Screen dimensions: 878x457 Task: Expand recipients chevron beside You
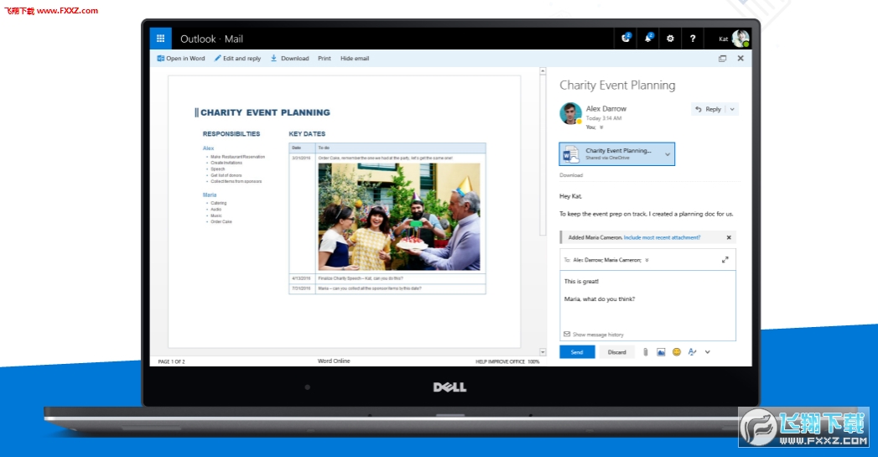click(x=601, y=127)
